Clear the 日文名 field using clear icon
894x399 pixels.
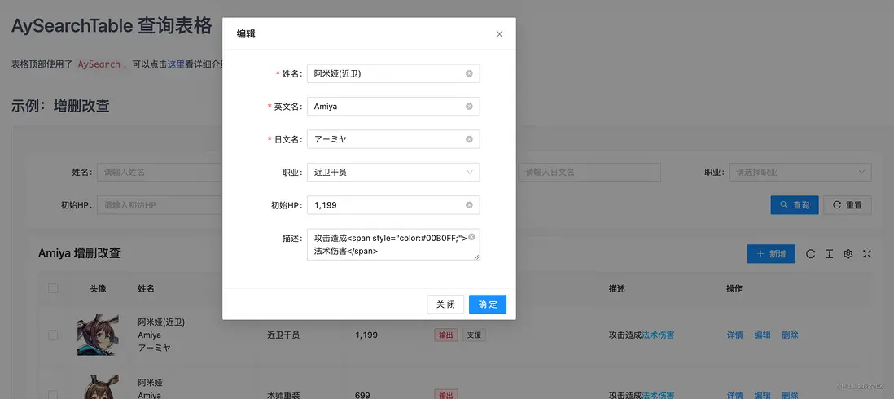click(469, 139)
